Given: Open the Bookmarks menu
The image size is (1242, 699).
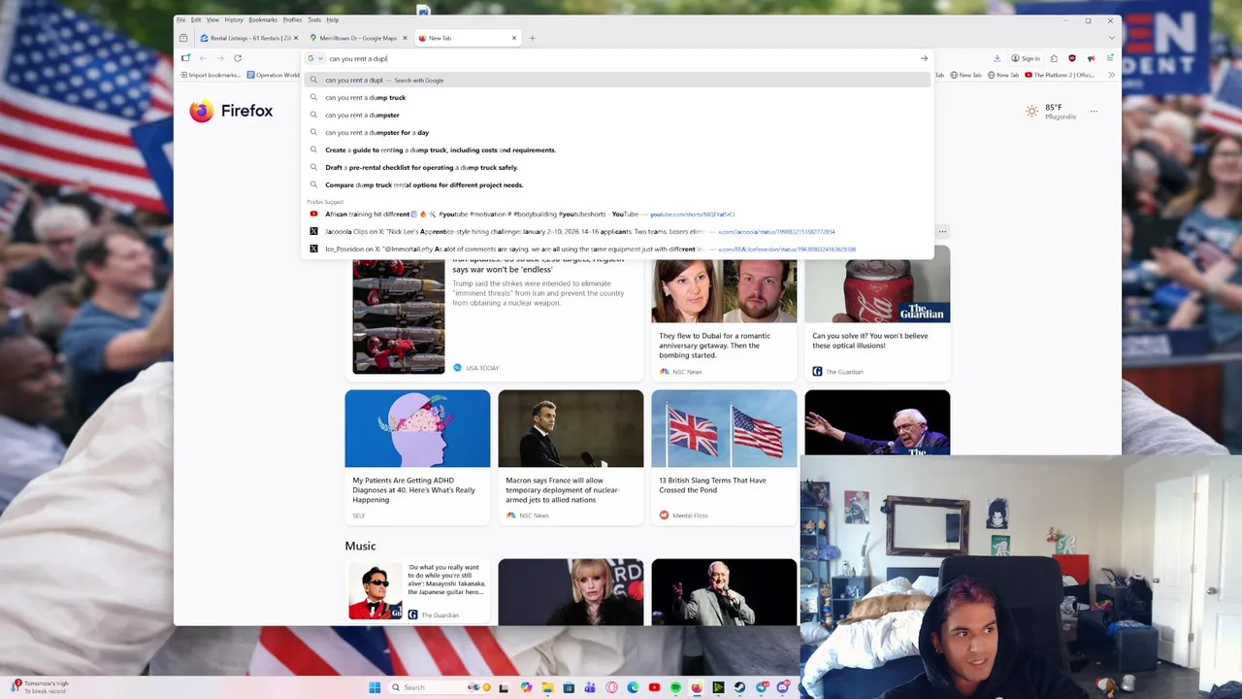Looking at the screenshot, I should (263, 19).
